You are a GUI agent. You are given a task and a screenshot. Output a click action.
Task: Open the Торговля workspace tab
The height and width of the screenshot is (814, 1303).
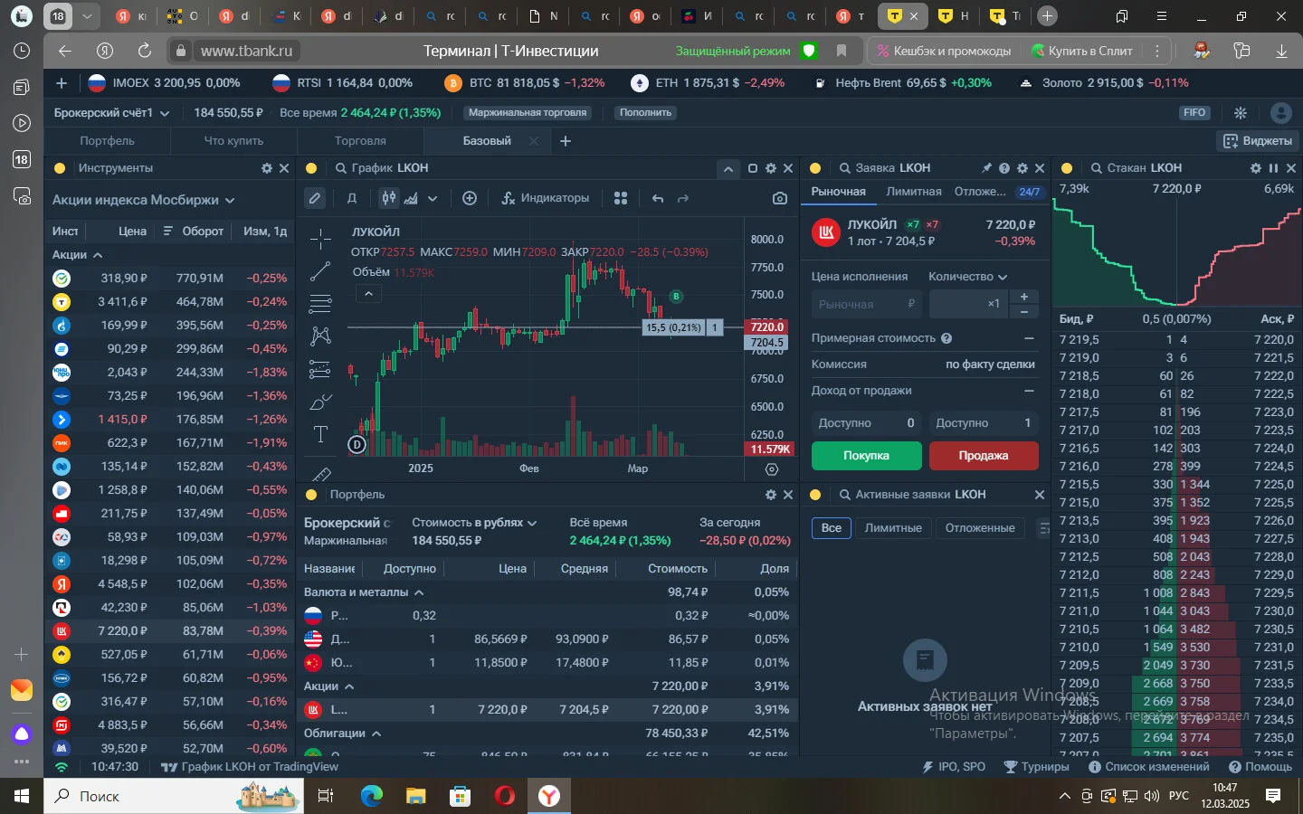pyautogui.click(x=360, y=141)
